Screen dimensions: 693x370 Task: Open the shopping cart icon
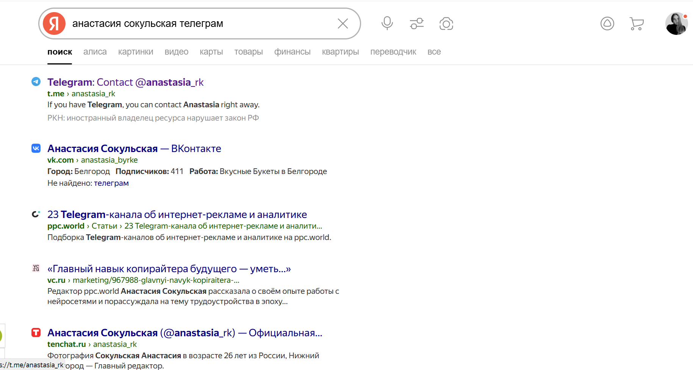click(637, 24)
